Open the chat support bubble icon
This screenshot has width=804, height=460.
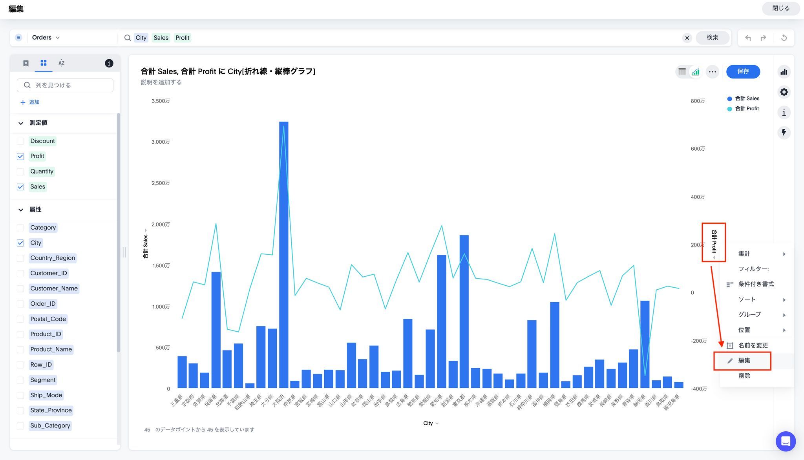[786, 441]
